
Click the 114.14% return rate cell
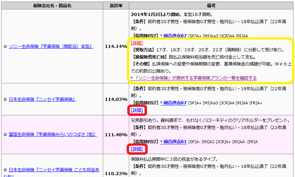point(116,46)
